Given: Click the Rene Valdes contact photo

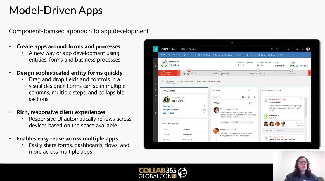Looking at the screenshot, I should click(166, 100).
